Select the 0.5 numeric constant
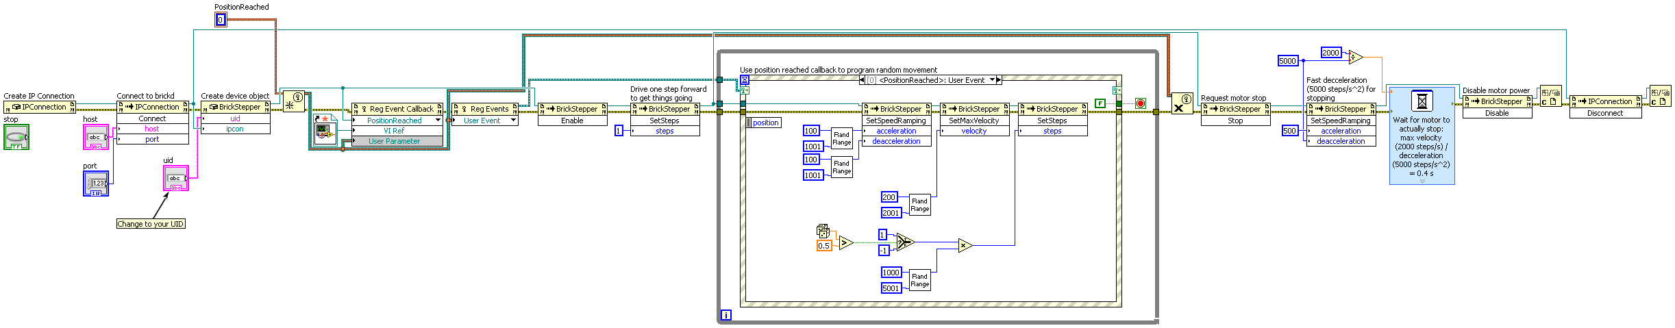The width and height of the screenshot is (1675, 328). [823, 246]
